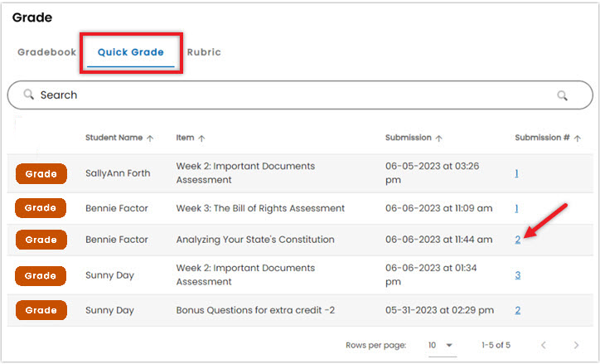Go to next page chevron
The width and height of the screenshot is (600, 364).
(576, 345)
